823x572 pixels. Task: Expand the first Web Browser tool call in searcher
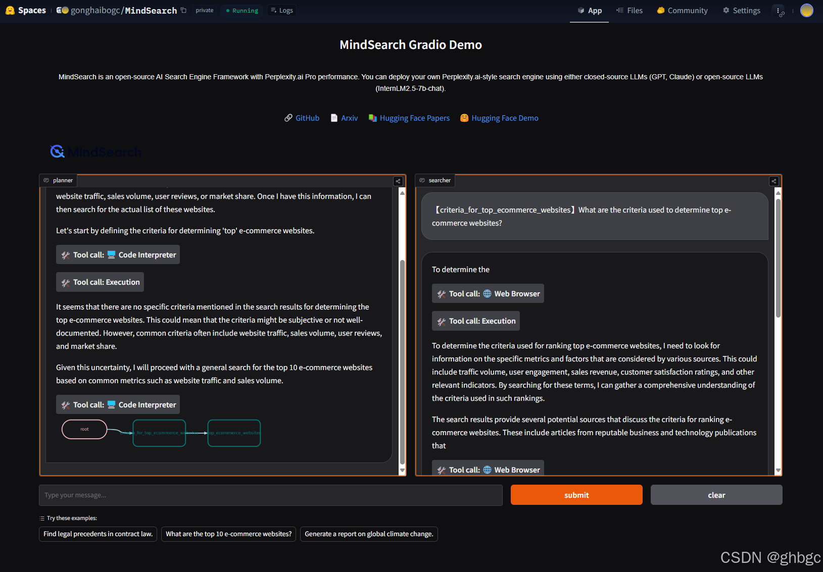(488, 293)
